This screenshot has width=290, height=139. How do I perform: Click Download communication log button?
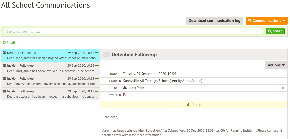tap(214, 21)
